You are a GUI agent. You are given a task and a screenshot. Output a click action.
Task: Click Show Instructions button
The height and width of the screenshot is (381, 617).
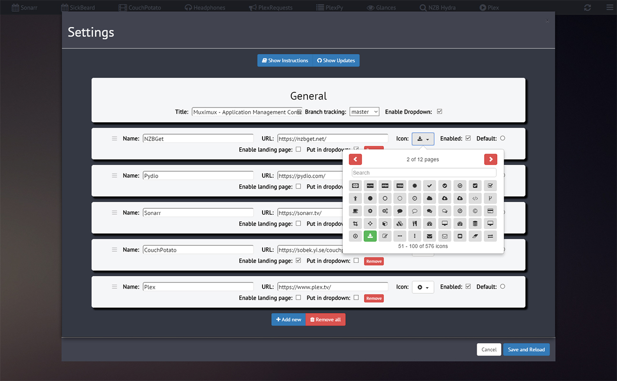pos(285,60)
